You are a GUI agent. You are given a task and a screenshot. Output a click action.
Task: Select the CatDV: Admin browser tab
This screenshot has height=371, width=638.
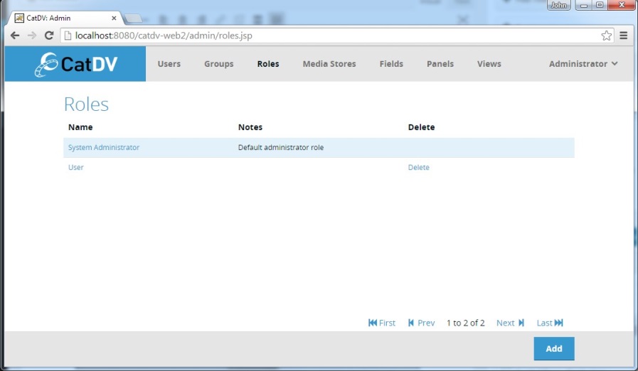click(65, 18)
